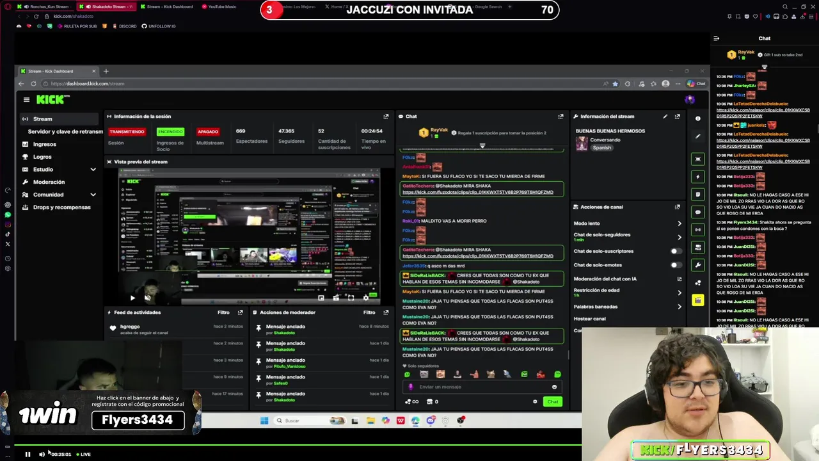Viewport: 819px width, 461px height.
Task: Expand the Comunidad sidebar section
Action: (93, 195)
